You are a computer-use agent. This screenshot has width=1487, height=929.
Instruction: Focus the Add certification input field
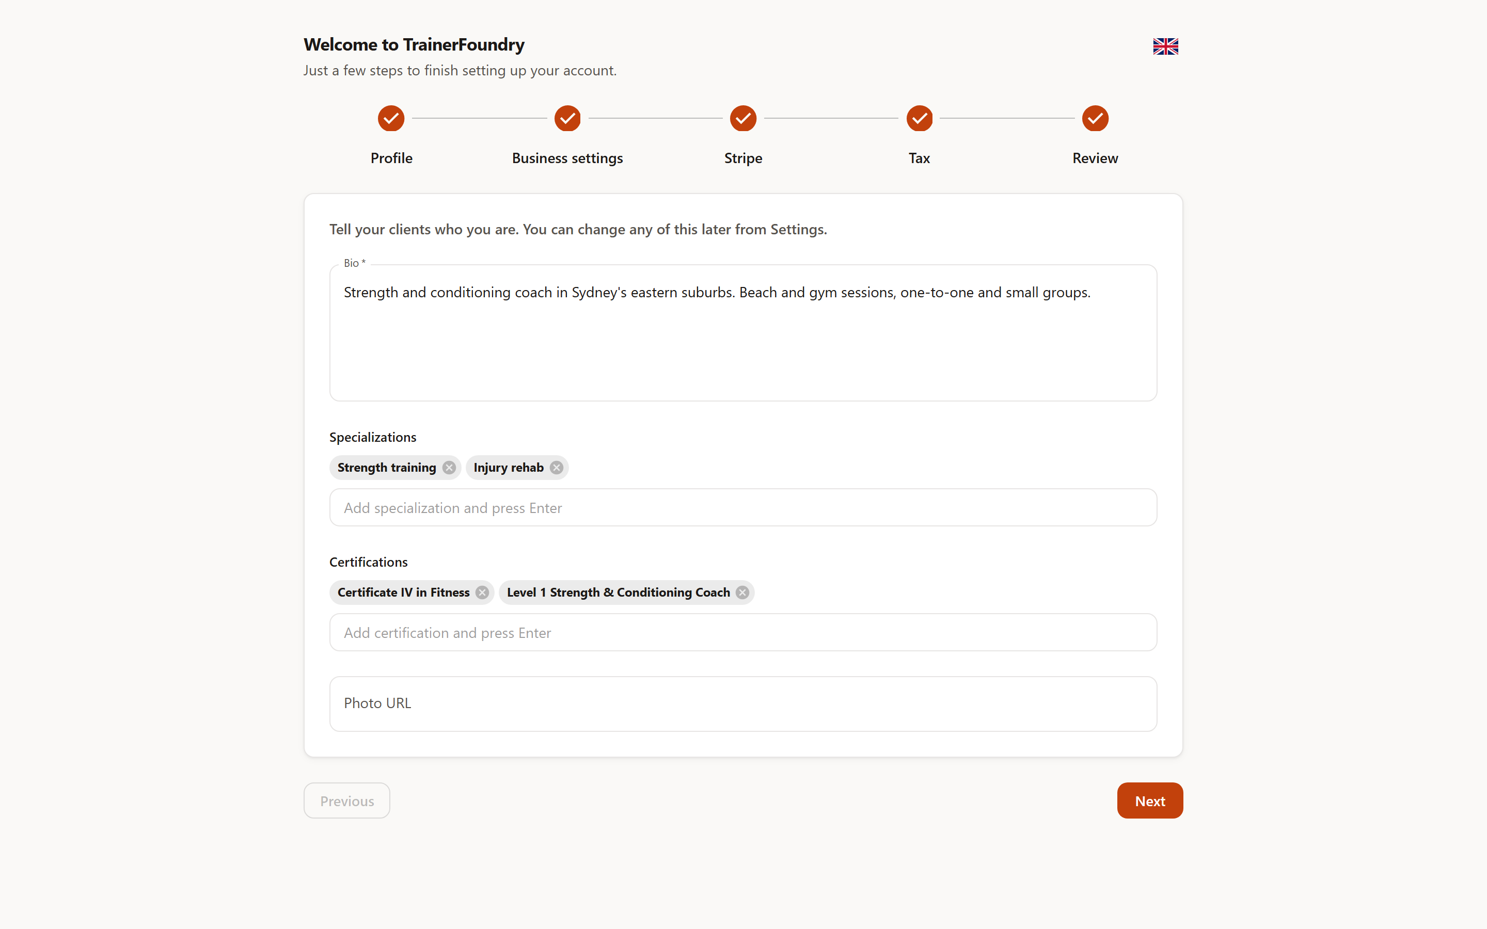click(743, 632)
